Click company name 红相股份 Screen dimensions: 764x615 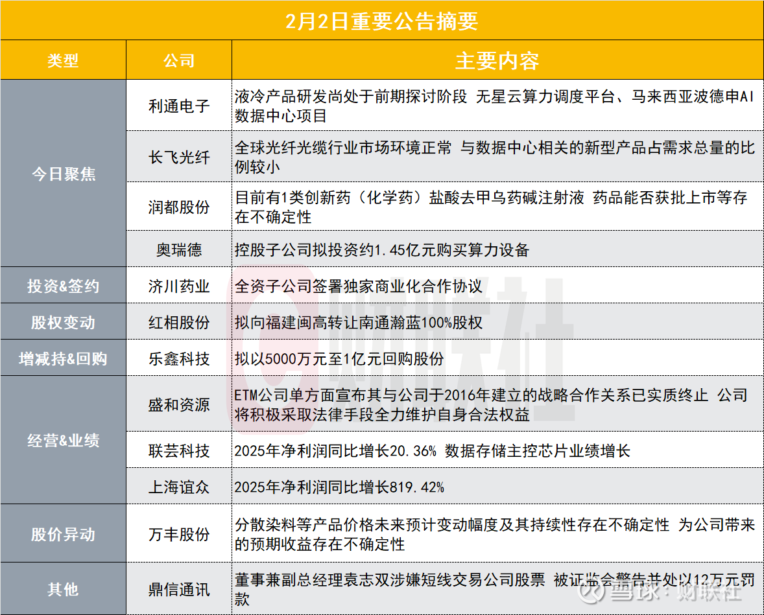click(x=179, y=322)
